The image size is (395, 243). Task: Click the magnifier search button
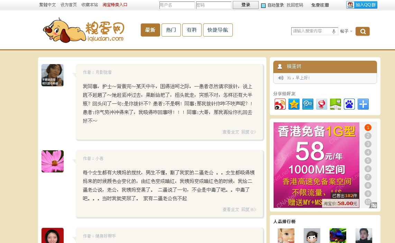[362, 31]
